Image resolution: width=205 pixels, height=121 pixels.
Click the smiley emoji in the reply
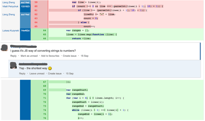50,68
